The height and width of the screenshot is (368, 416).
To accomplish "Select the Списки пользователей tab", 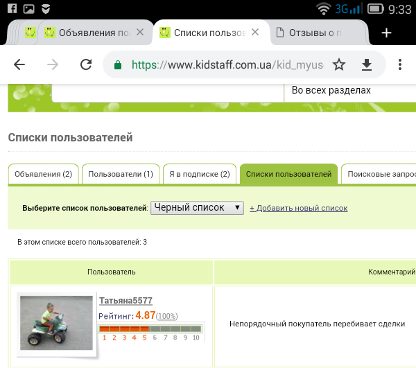I will tap(288, 174).
